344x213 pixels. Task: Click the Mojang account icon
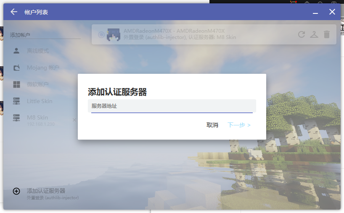17,68
